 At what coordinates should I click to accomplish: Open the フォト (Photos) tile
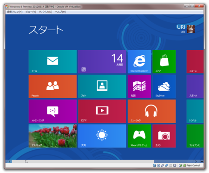[102, 86]
